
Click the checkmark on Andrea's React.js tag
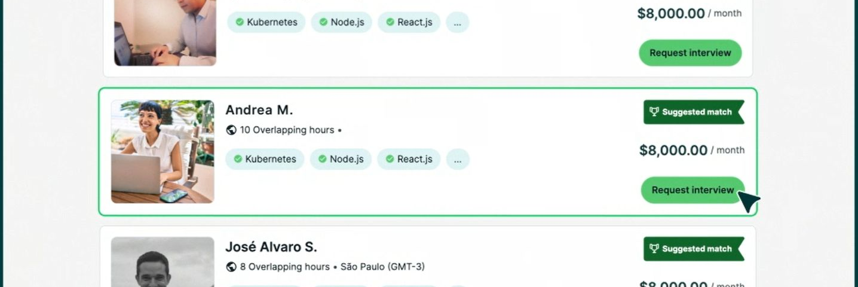[390, 159]
